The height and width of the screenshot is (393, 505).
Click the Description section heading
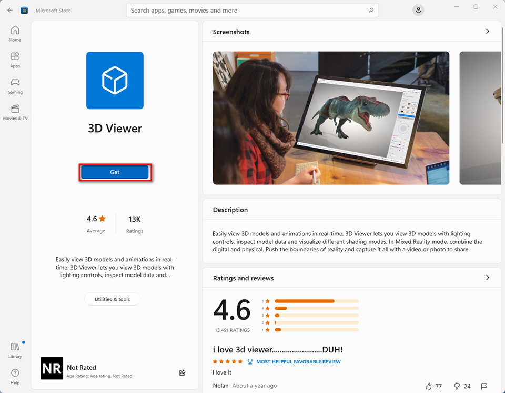point(230,210)
